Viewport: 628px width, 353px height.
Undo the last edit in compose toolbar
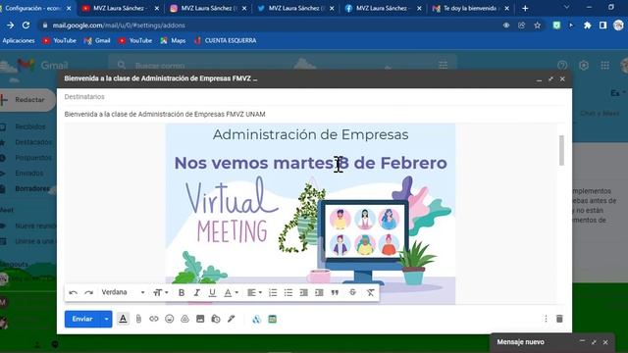[x=73, y=292]
